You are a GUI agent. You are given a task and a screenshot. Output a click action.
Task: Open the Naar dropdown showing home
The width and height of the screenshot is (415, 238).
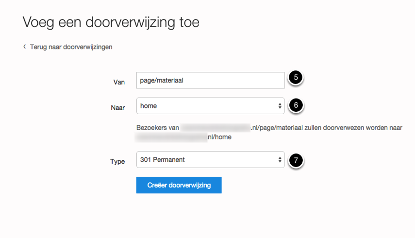(206, 106)
